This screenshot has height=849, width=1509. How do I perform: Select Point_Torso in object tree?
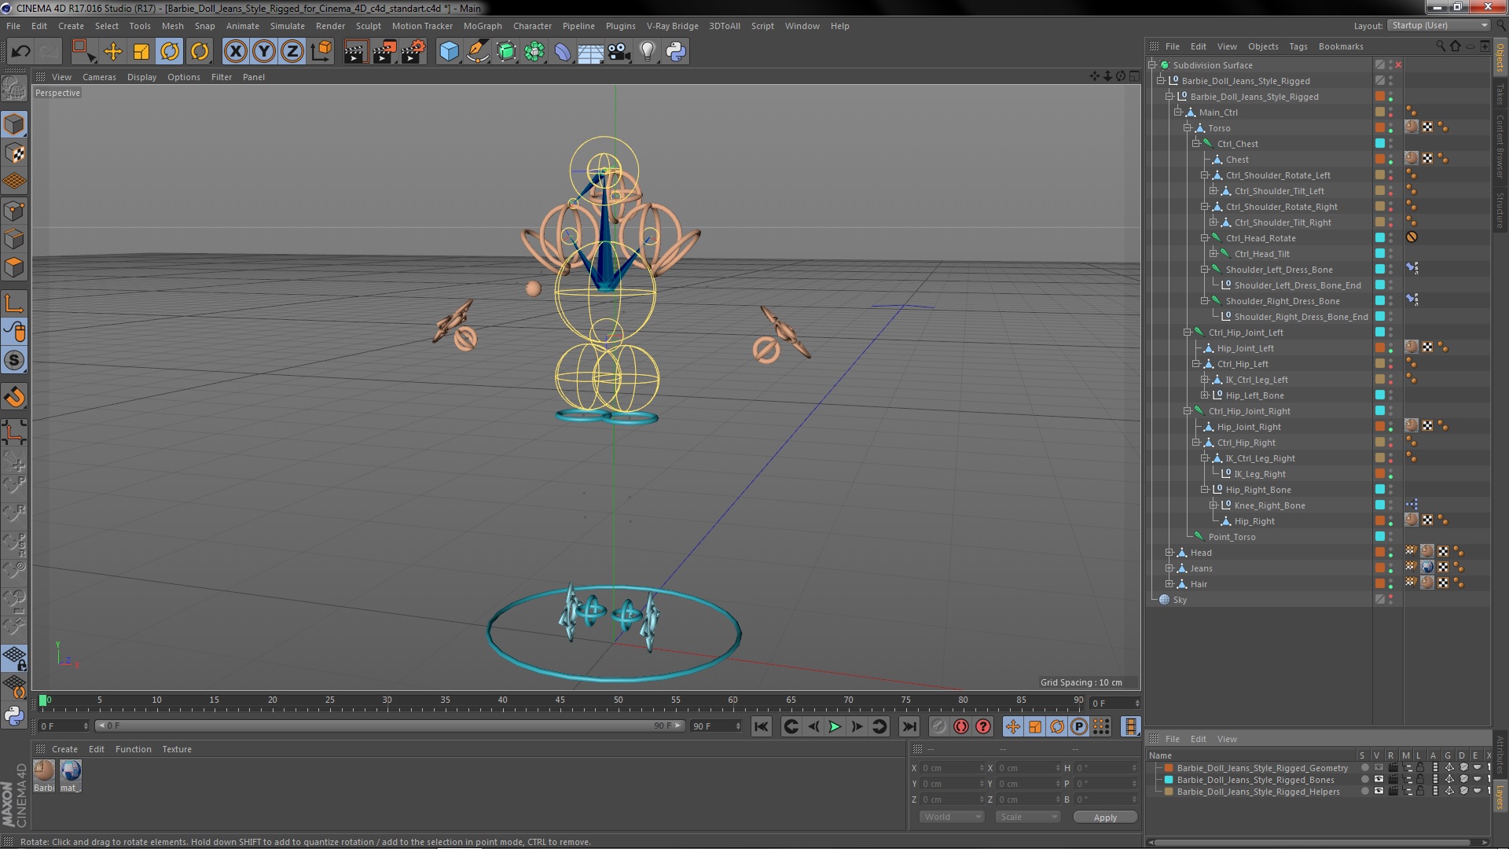tap(1232, 537)
